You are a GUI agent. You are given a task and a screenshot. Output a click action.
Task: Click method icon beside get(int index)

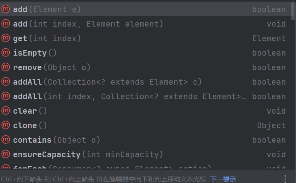(6, 38)
